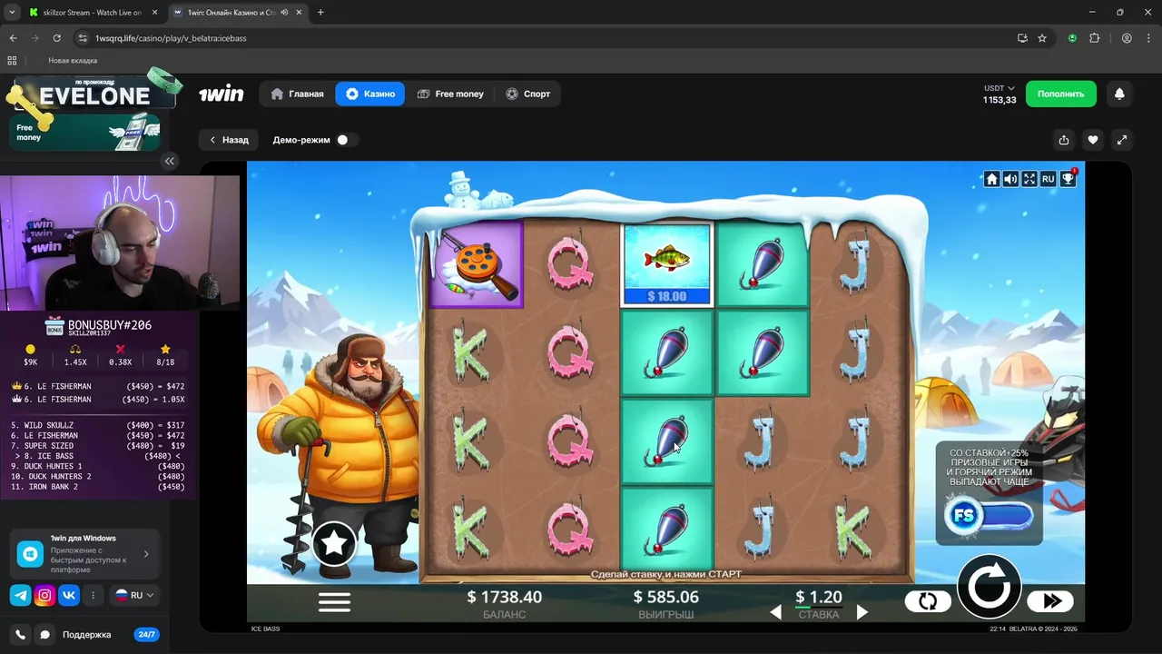Open the tab search dropdown arrow

coord(12,13)
